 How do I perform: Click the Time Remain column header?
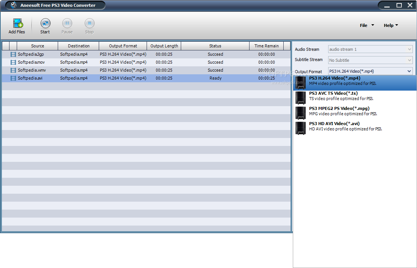tap(267, 46)
